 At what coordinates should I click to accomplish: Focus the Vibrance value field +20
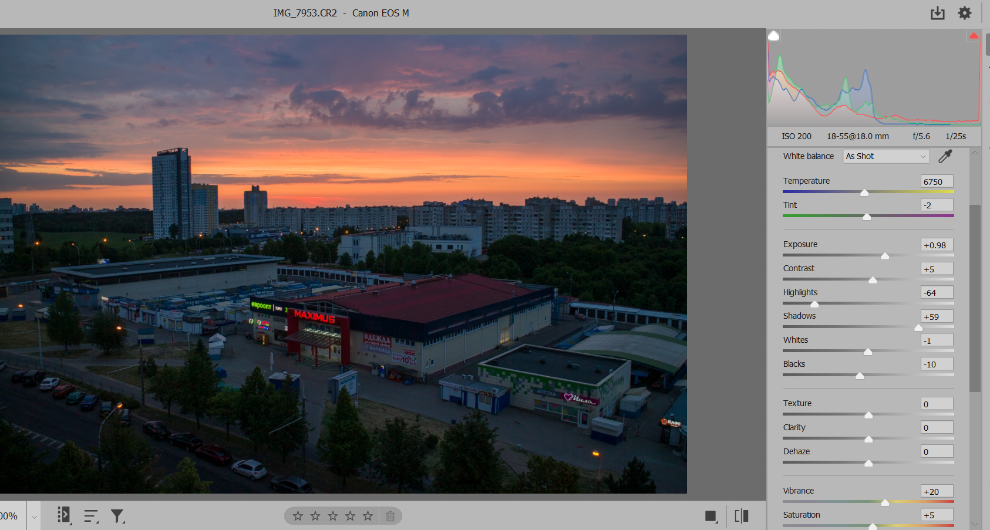click(x=937, y=491)
